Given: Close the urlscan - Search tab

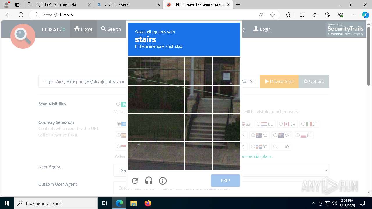Looking at the screenshot, I should tap(159, 5).
